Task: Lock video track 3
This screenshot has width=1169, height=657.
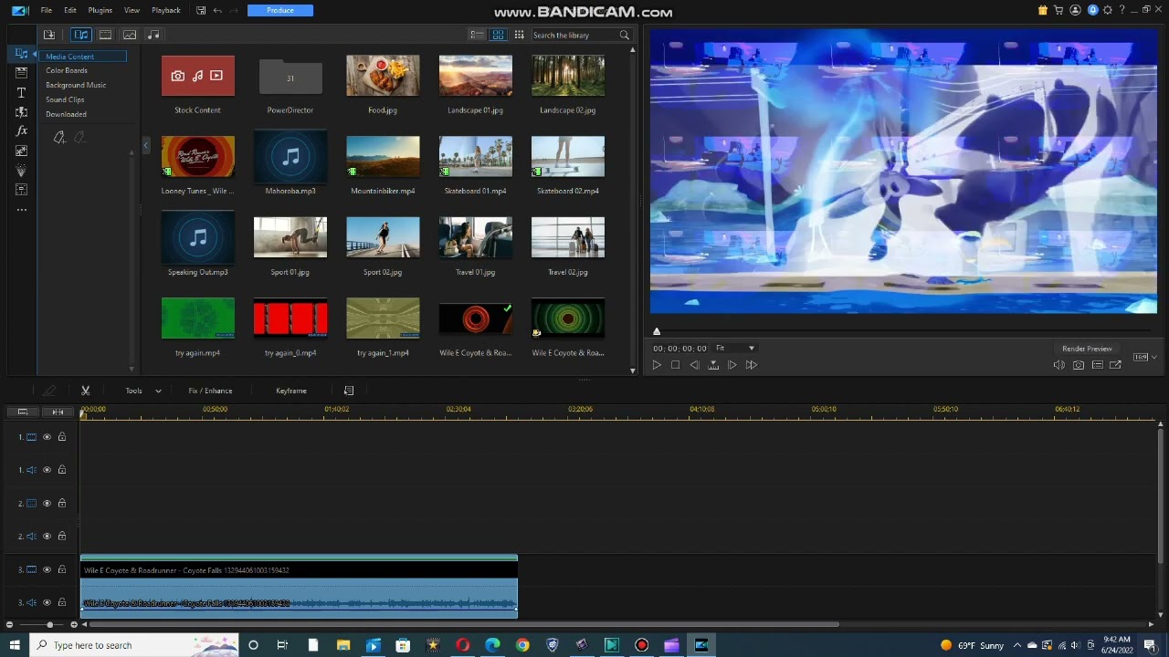Action: click(x=62, y=569)
